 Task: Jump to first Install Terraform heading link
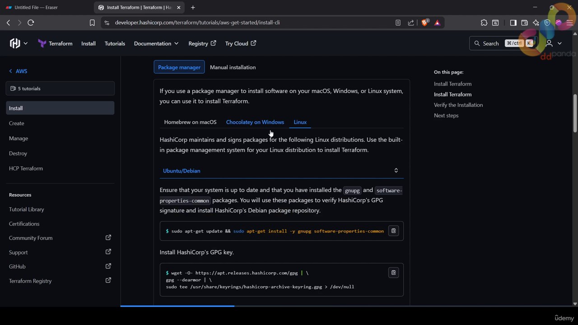[452, 84]
